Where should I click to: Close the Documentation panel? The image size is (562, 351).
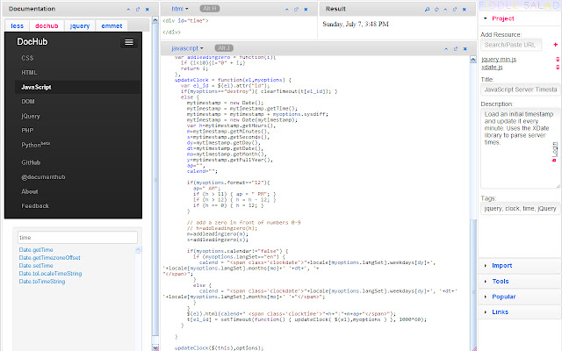[x=147, y=10]
